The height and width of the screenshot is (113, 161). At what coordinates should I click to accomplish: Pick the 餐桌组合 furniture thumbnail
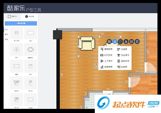point(30,50)
